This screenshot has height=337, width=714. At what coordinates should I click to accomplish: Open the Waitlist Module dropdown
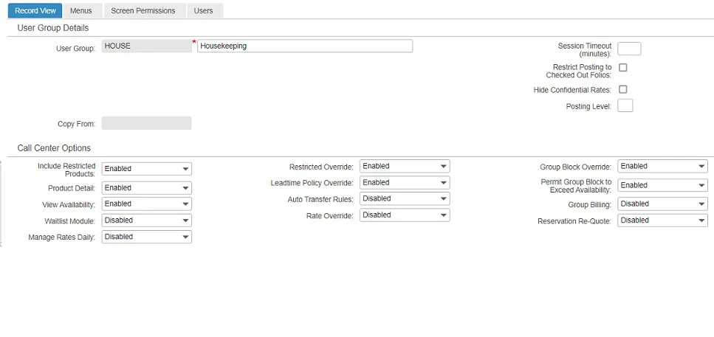point(147,220)
